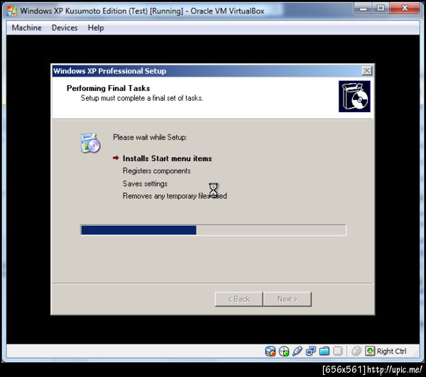The height and width of the screenshot is (377, 426).
Task: Click the setup box and CD icon in header
Action: coord(354,97)
